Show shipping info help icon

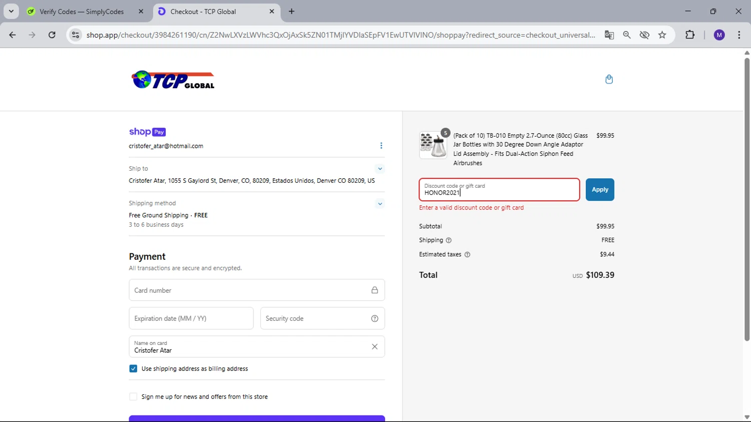pyautogui.click(x=449, y=240)
